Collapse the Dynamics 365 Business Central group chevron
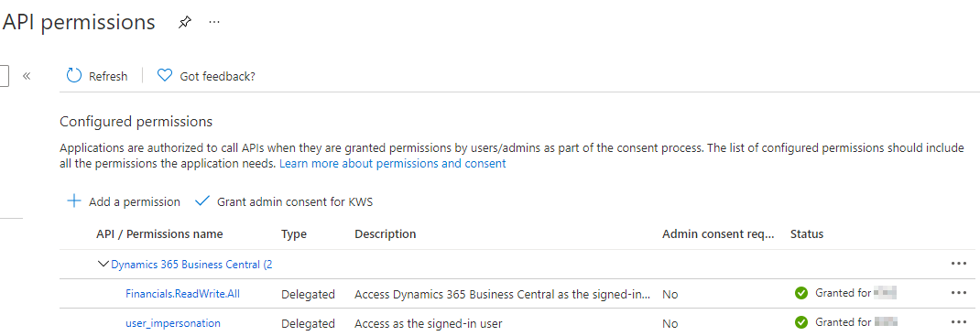 pos(103,265)
